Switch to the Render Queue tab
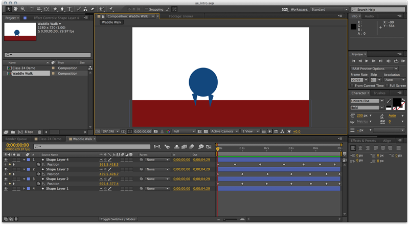 16,139
